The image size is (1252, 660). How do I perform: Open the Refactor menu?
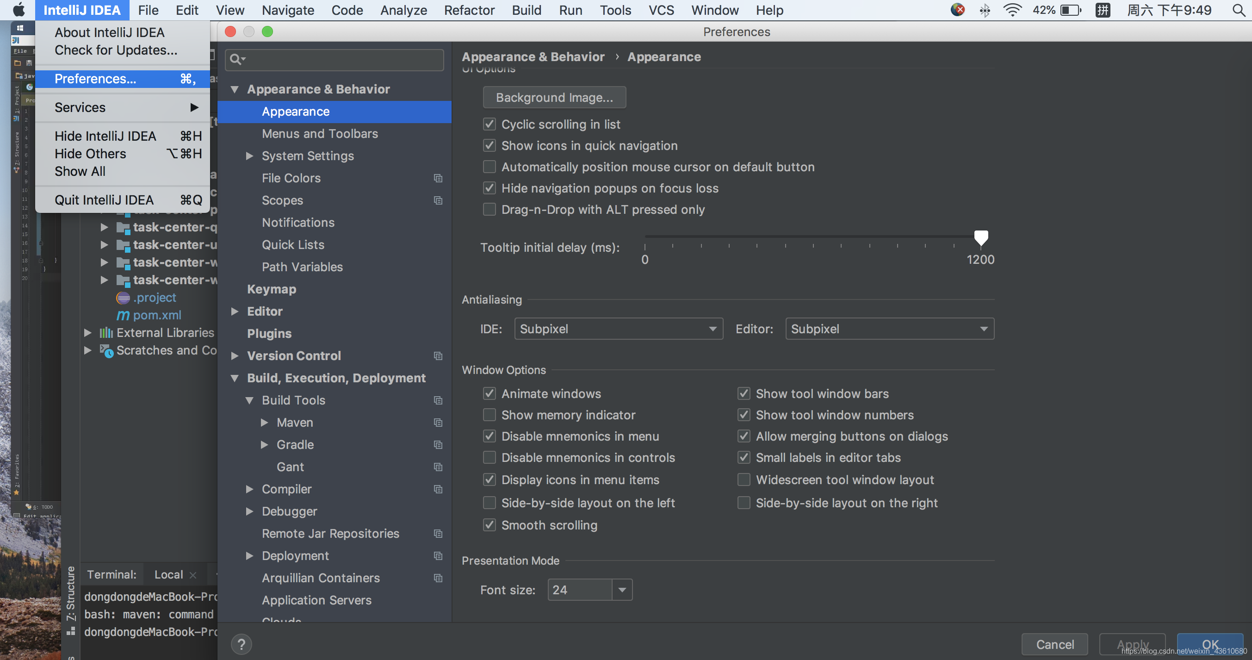pos(469,10)
